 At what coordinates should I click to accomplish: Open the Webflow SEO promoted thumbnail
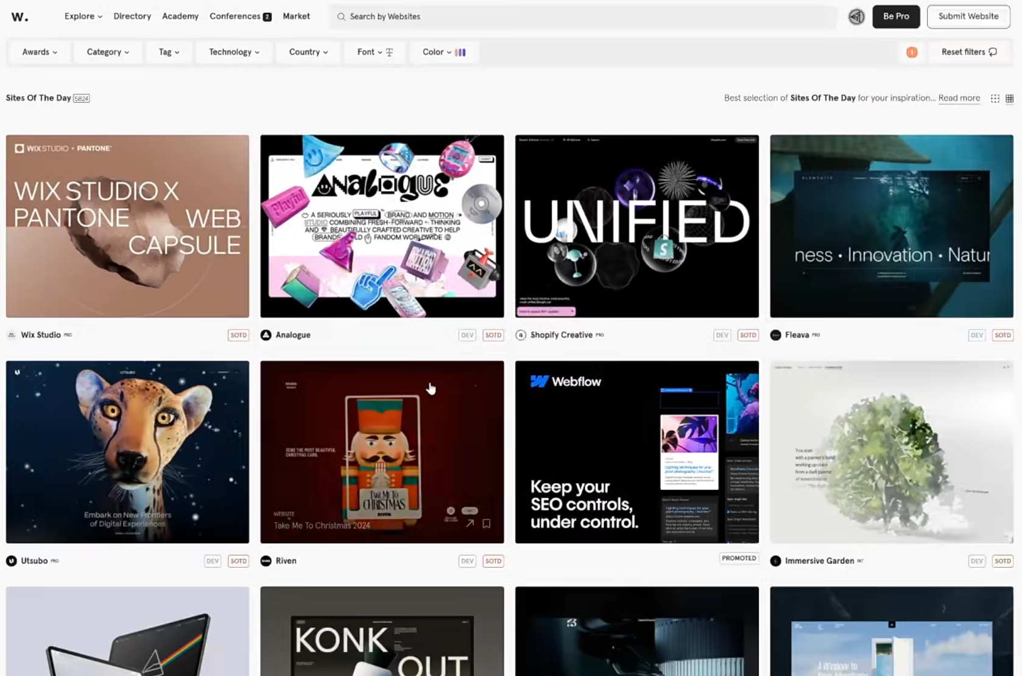click(637, 452)
